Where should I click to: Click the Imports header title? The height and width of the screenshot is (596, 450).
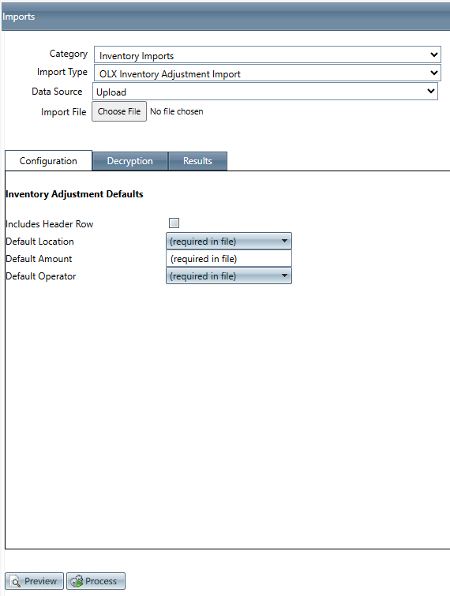pos(18,17)
